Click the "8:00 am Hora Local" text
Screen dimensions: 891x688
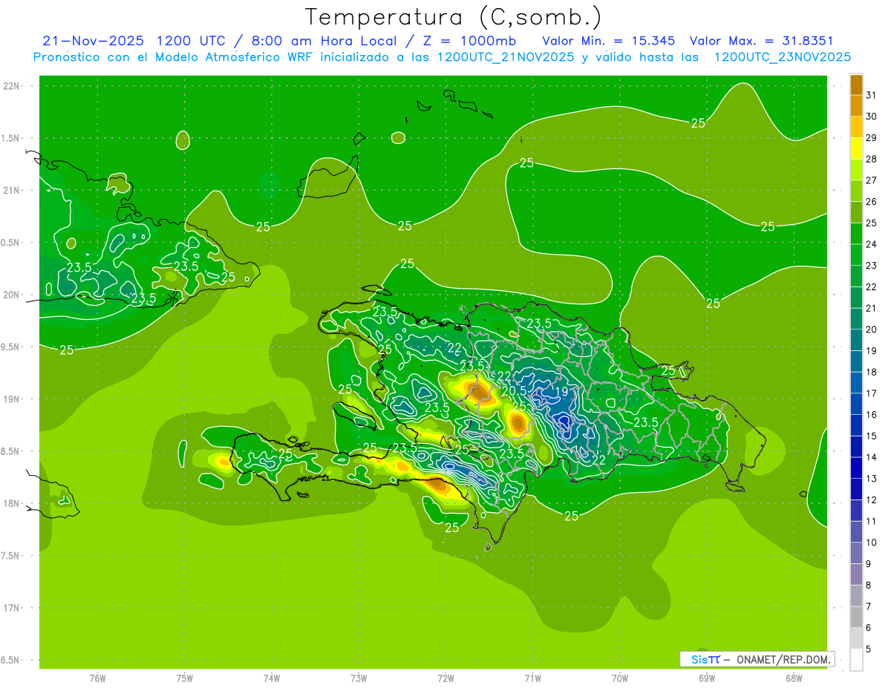(x=324, y=40)
